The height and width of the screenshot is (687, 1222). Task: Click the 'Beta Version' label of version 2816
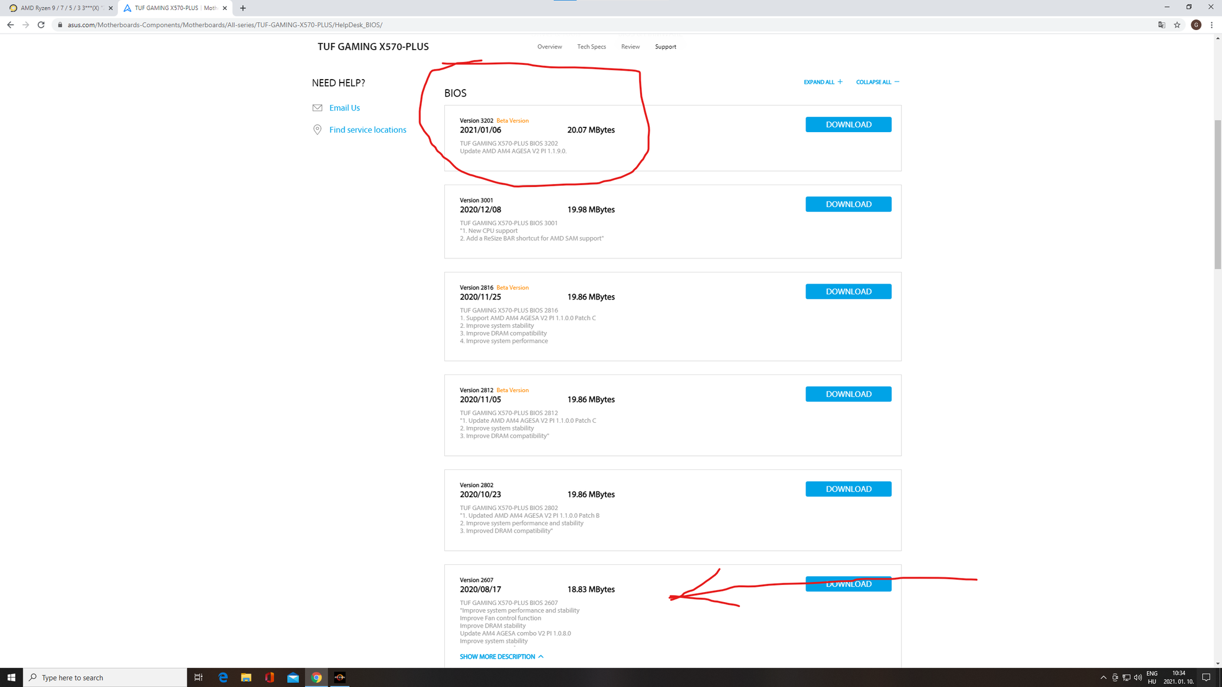pyautogui.click(x=512, y=288)
